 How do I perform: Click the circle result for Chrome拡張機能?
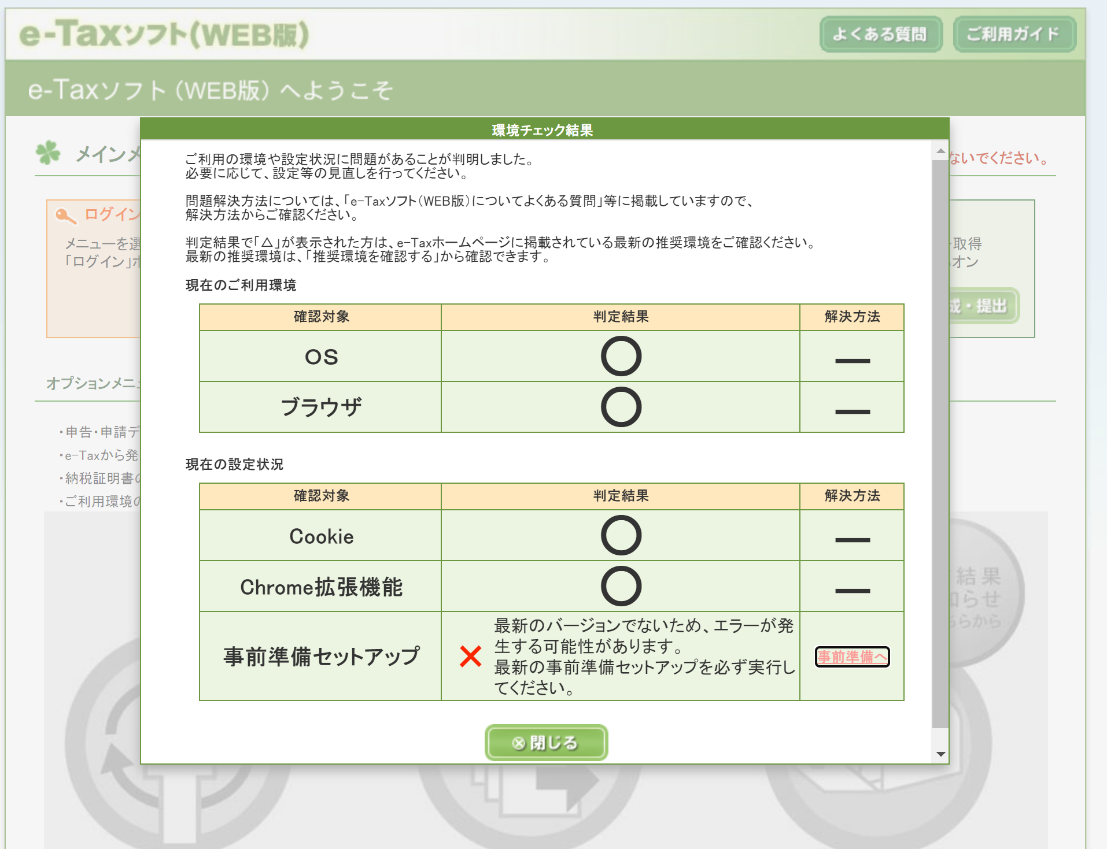(621, 587)
